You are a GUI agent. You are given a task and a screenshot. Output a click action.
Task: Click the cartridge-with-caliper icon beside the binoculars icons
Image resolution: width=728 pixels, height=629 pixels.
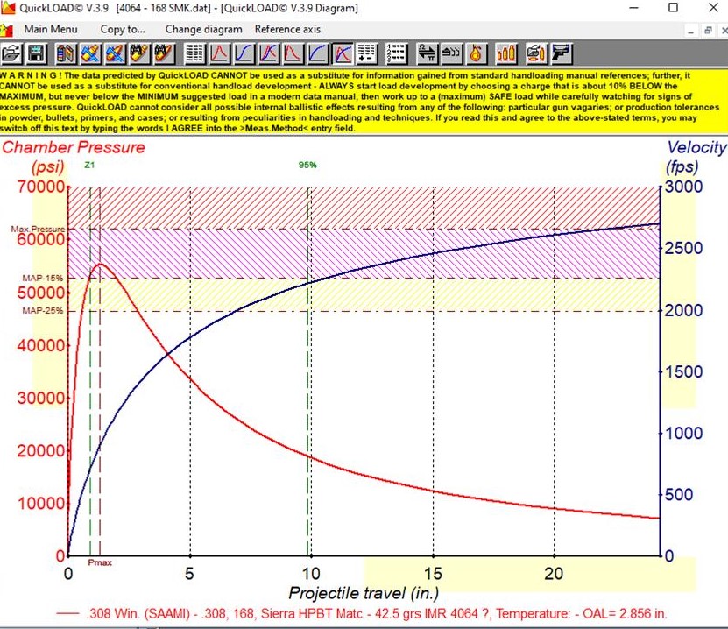tap(115, 53)
